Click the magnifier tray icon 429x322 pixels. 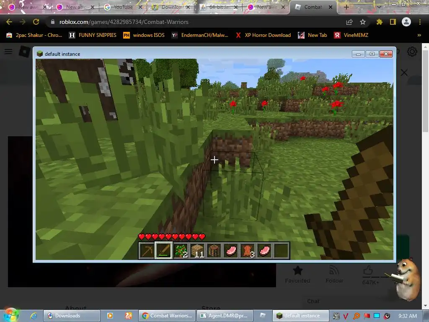[x=356, y=316]
